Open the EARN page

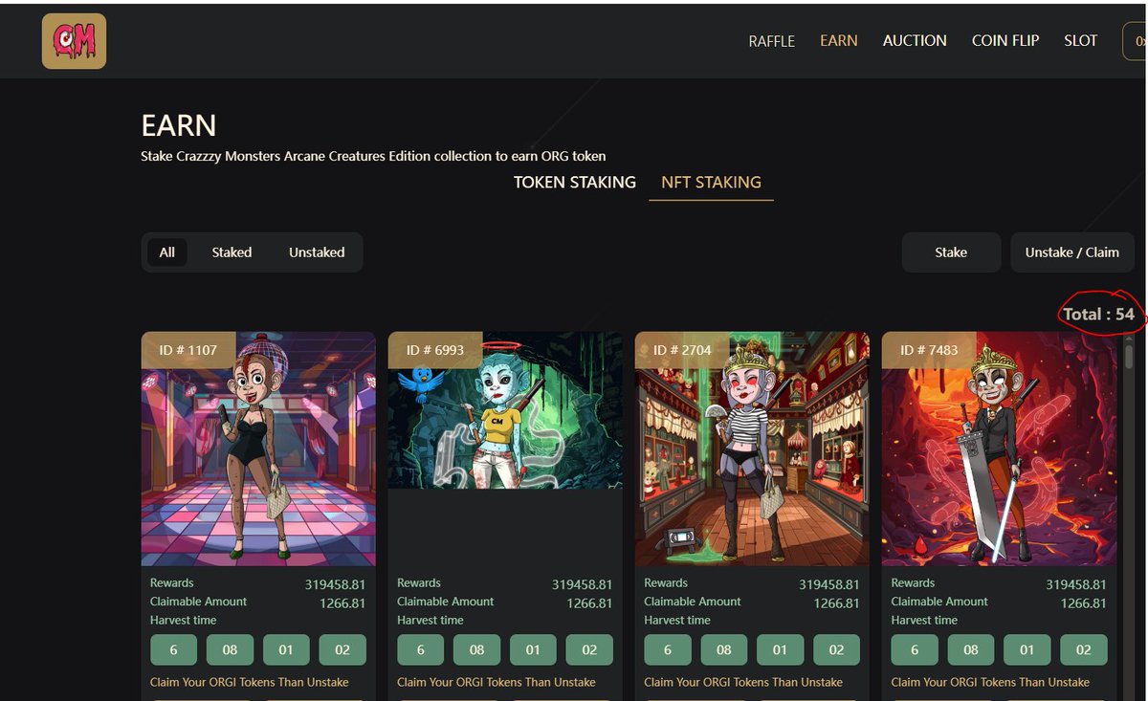pyautogui.click(x=839, y=40)
